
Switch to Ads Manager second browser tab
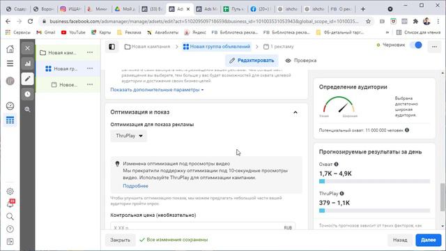[x=207, y=9]
